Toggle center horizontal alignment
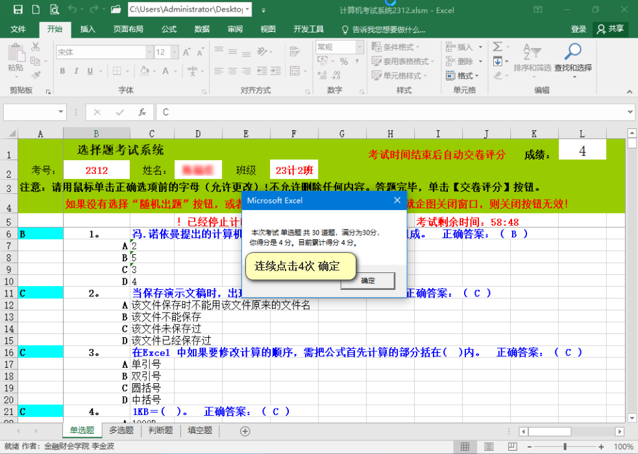 click(x=233, y=71)
